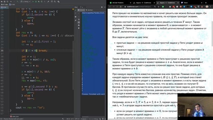Open the Settings wrench icon in IDE toolbar

[48, 2]
